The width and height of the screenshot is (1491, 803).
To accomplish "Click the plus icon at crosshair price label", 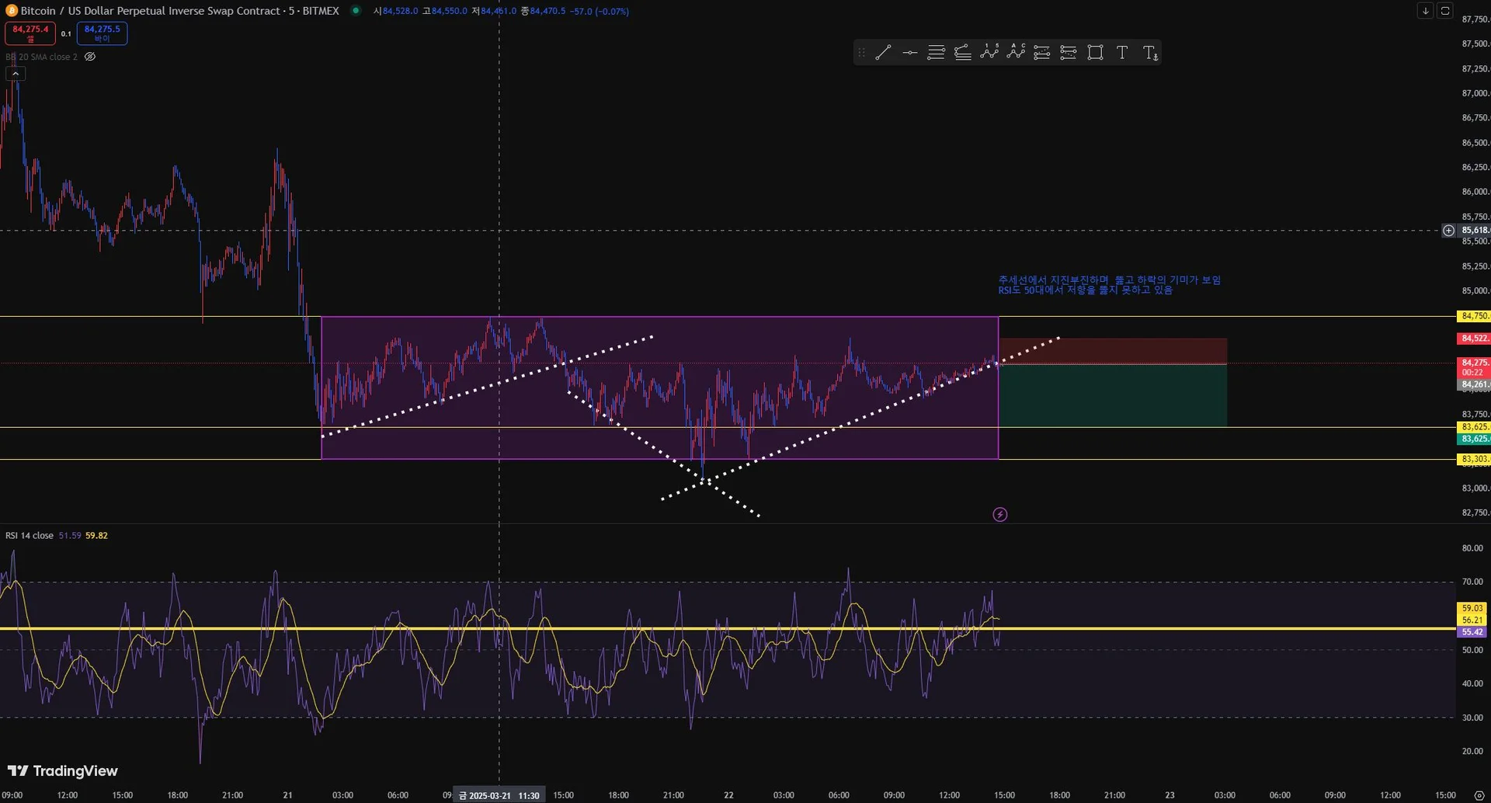I will tap(1448, 231).
